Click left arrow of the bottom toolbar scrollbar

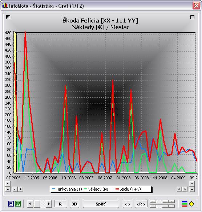coord(30,204)
